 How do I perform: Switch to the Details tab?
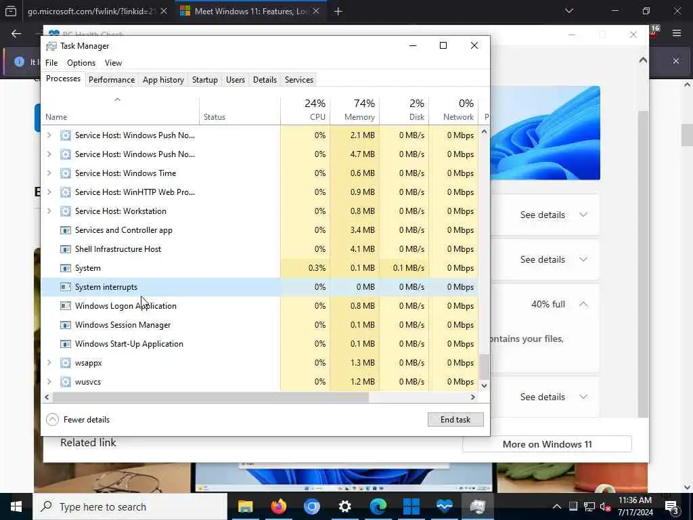(265, 80)
